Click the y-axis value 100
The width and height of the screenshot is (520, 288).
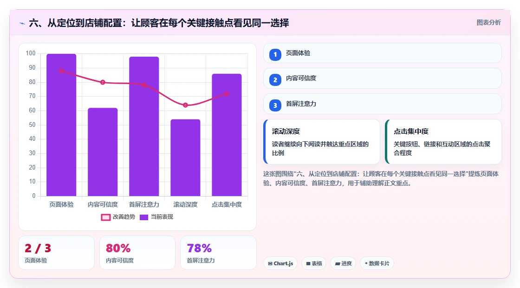(x=31, y=53)
